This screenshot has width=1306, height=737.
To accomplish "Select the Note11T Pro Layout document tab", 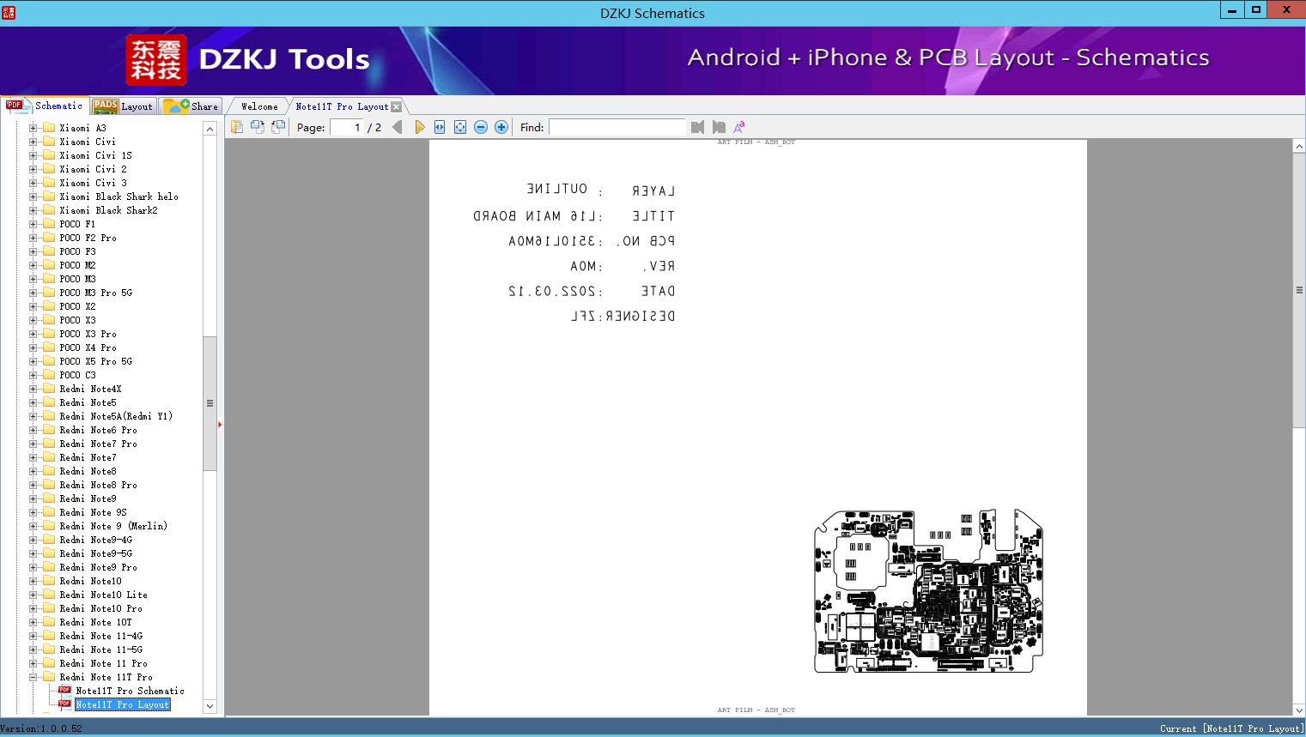I will click(x=342, y=106).
